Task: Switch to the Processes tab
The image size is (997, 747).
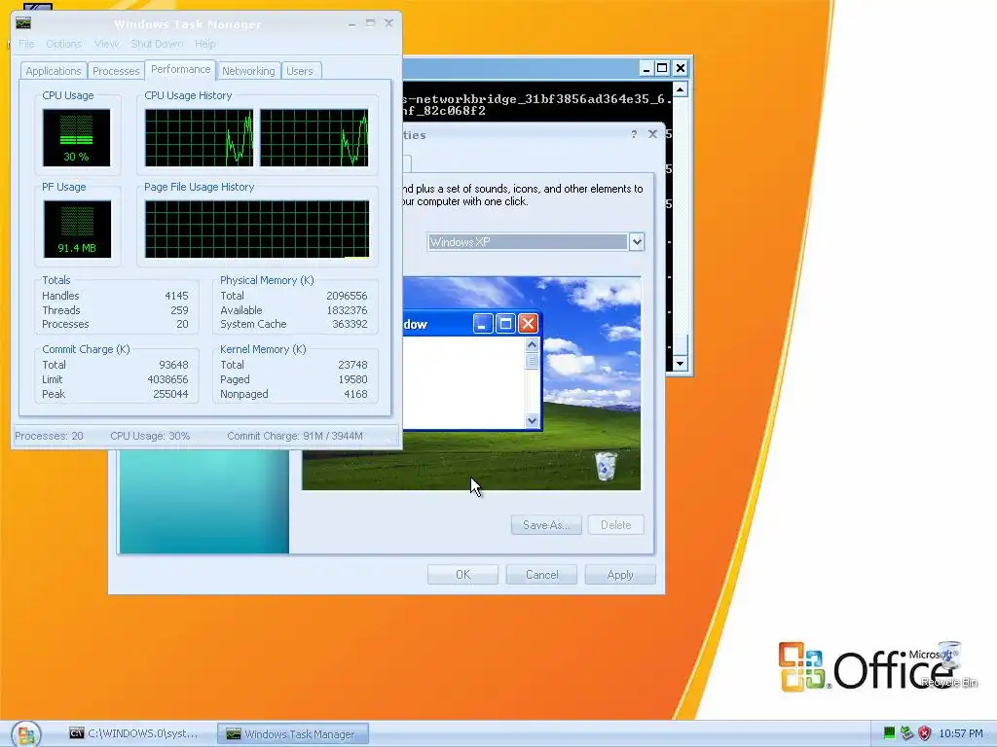Action: click(116, 71)
